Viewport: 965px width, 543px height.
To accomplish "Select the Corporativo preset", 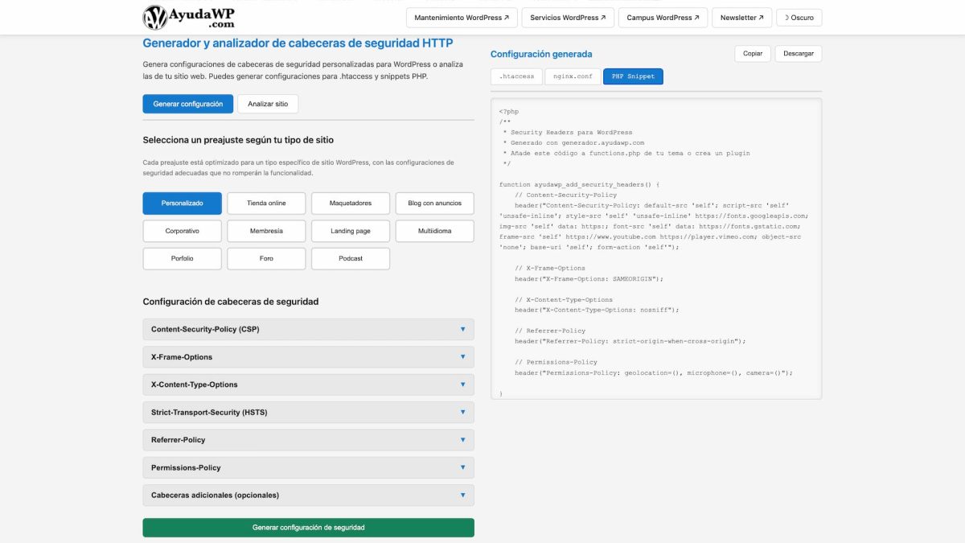I will pos(183,231).
